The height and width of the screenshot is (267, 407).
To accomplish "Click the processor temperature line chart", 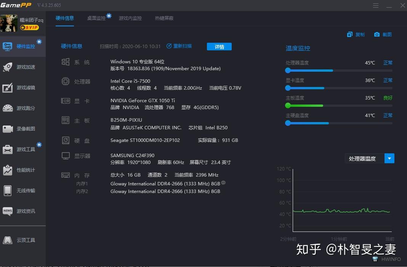I will pyautogui.click(x=342, y=200).
